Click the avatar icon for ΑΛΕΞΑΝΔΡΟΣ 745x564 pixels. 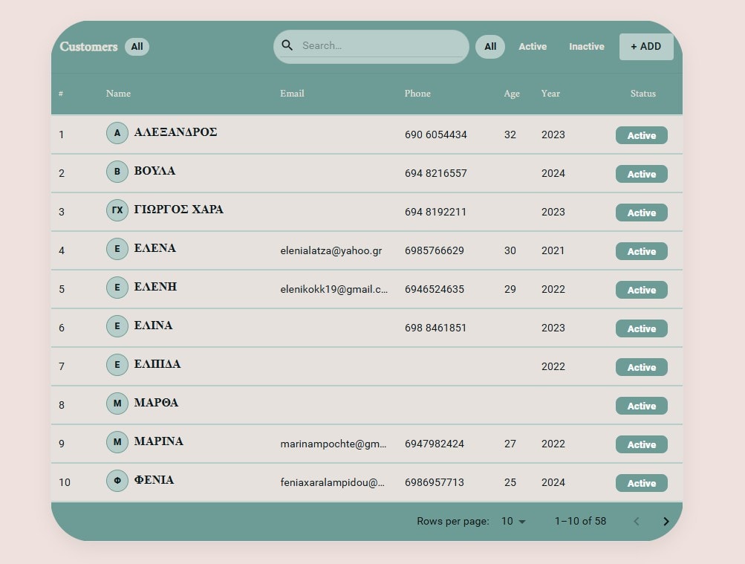pyautogui.click(x=117, y=133)
